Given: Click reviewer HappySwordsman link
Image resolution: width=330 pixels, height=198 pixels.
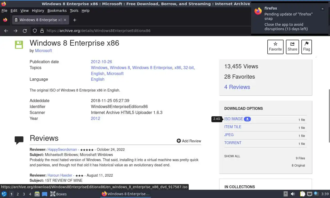Looking at the screenshot, I should pyautogui.click(x=62, y=150).
